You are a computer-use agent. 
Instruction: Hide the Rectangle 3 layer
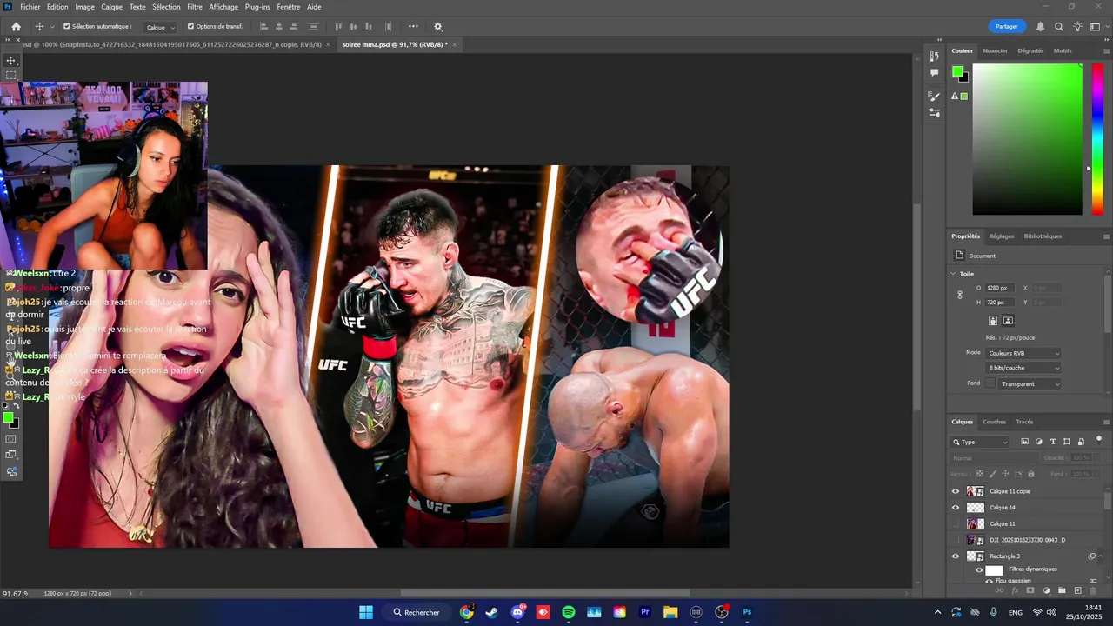[x=956, y=556]
